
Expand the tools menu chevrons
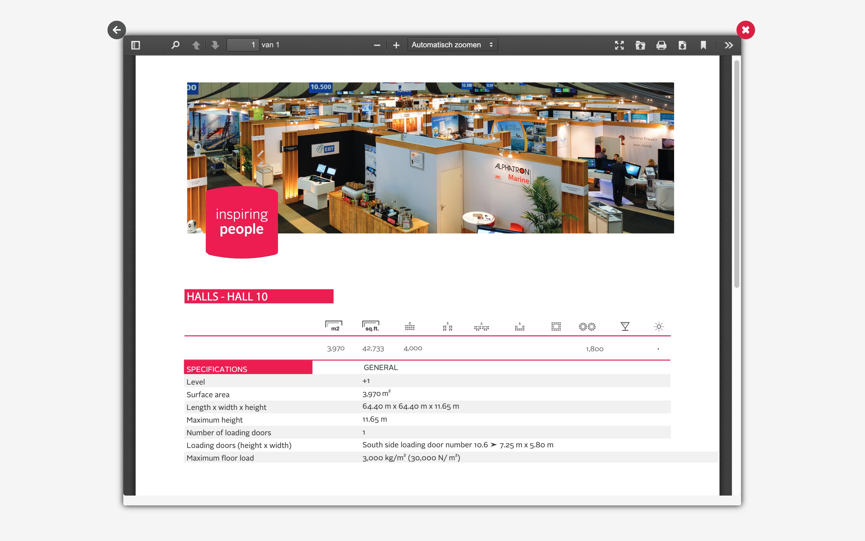728,45
